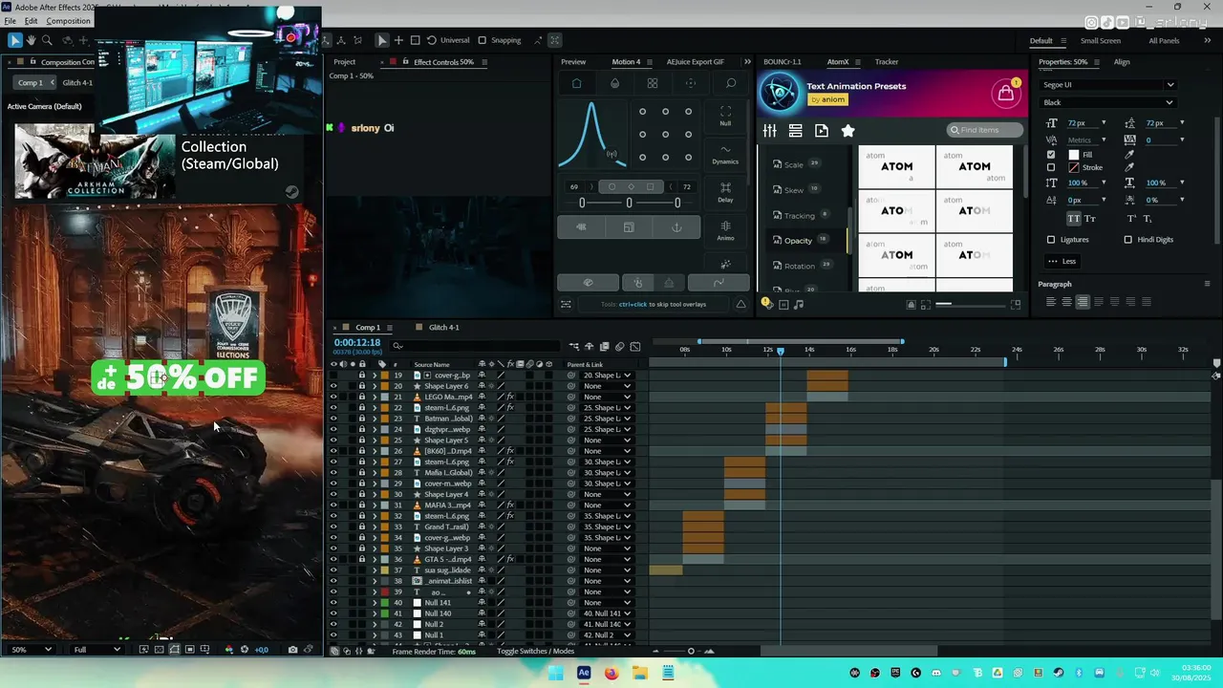Open the Black font style dropdown
Image resolution: width=1223 pixels, height=688 pixels.
pyautogui.click(x=1108, y=102)
